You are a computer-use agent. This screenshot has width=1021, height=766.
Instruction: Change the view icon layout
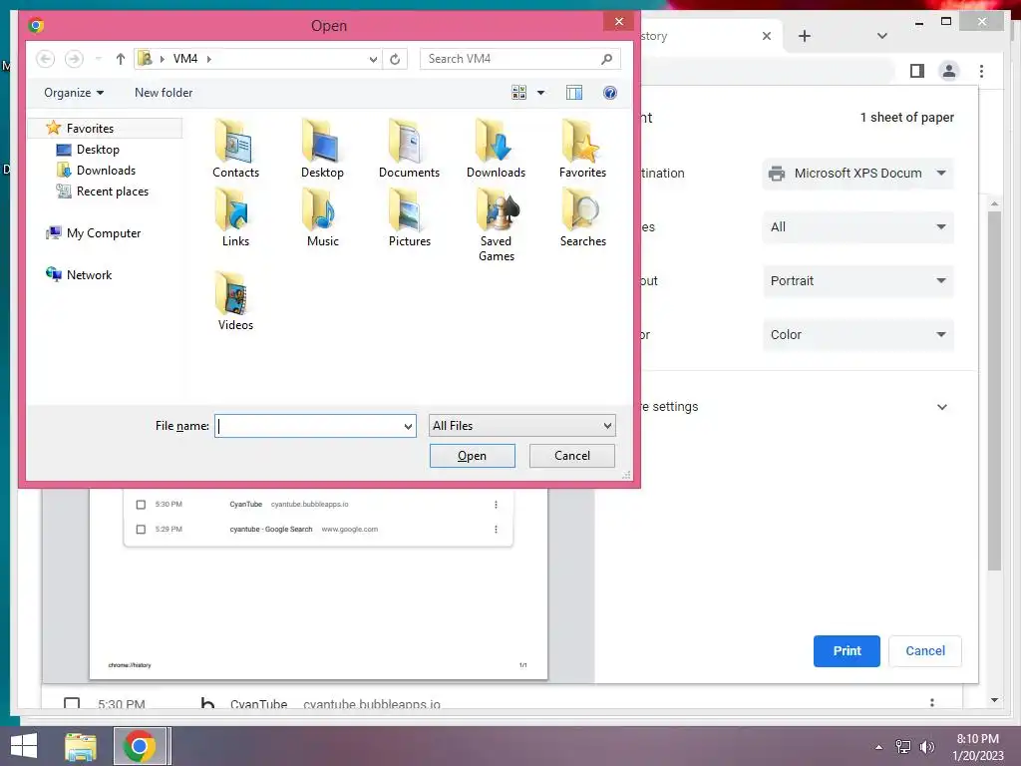point(518,93)
